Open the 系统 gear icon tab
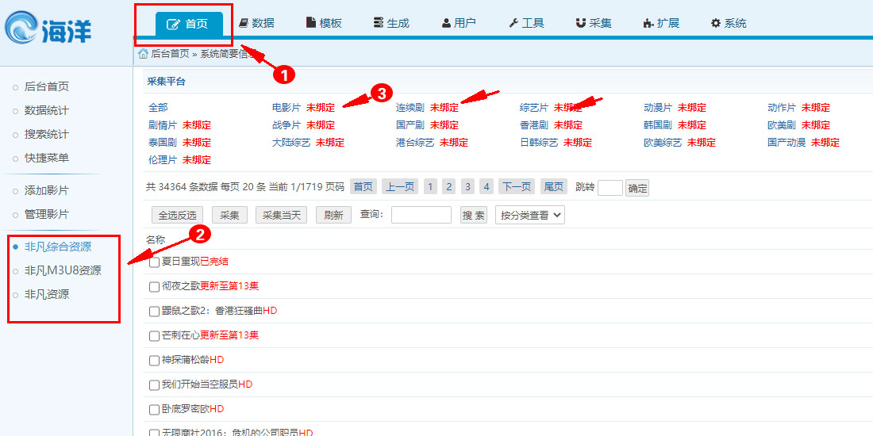The image size is (873, 436). pyautogui.click(x=728, y=23)
